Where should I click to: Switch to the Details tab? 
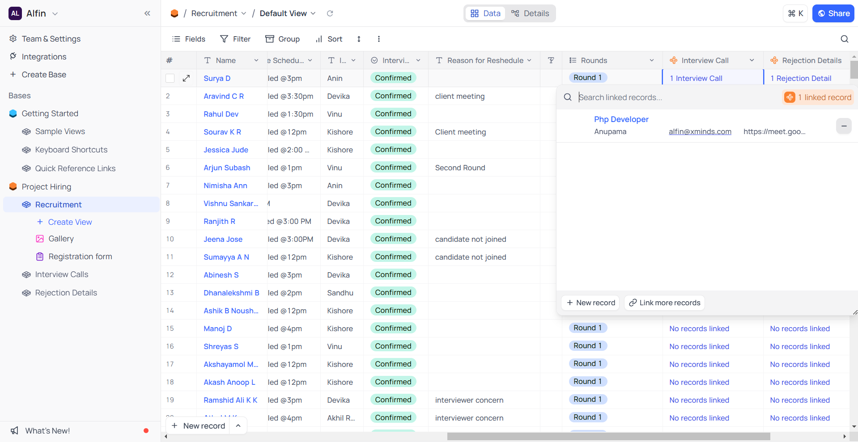tap(530, 13)
